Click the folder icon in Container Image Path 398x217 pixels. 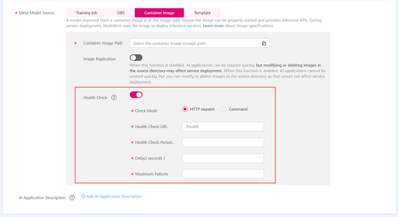coord(264,43)
